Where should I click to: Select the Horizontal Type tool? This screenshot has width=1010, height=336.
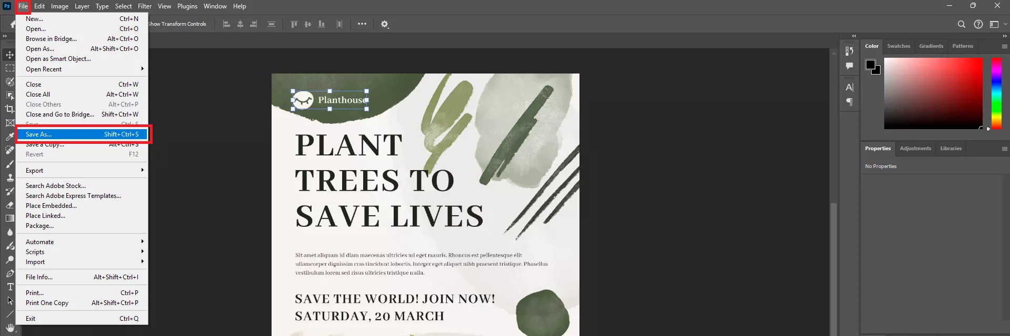9,287
